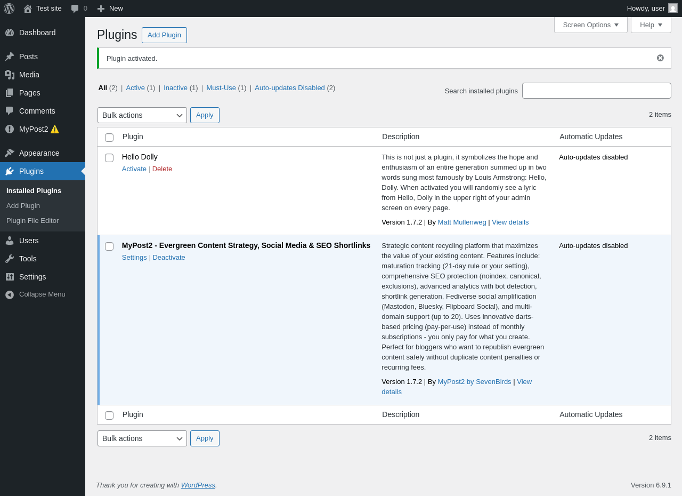
Task: Dismiss the Plugin activated notice
Action: pos(660,58)
